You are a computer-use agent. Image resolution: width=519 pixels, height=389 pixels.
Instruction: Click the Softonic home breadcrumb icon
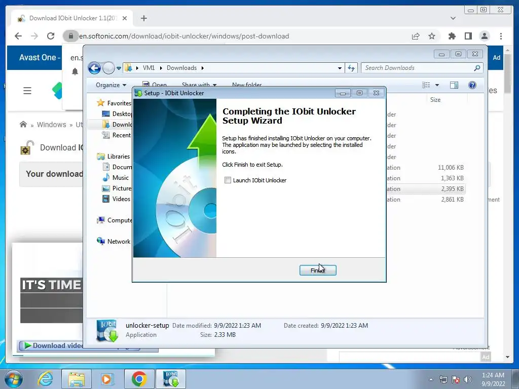coord(23,125)
